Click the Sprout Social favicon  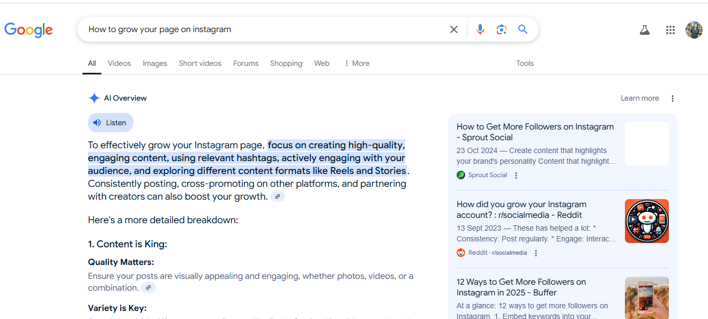pos(461,175)
